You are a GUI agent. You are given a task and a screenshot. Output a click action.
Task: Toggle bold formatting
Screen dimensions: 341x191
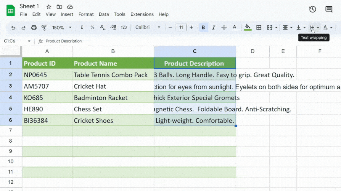pos(203,27)
